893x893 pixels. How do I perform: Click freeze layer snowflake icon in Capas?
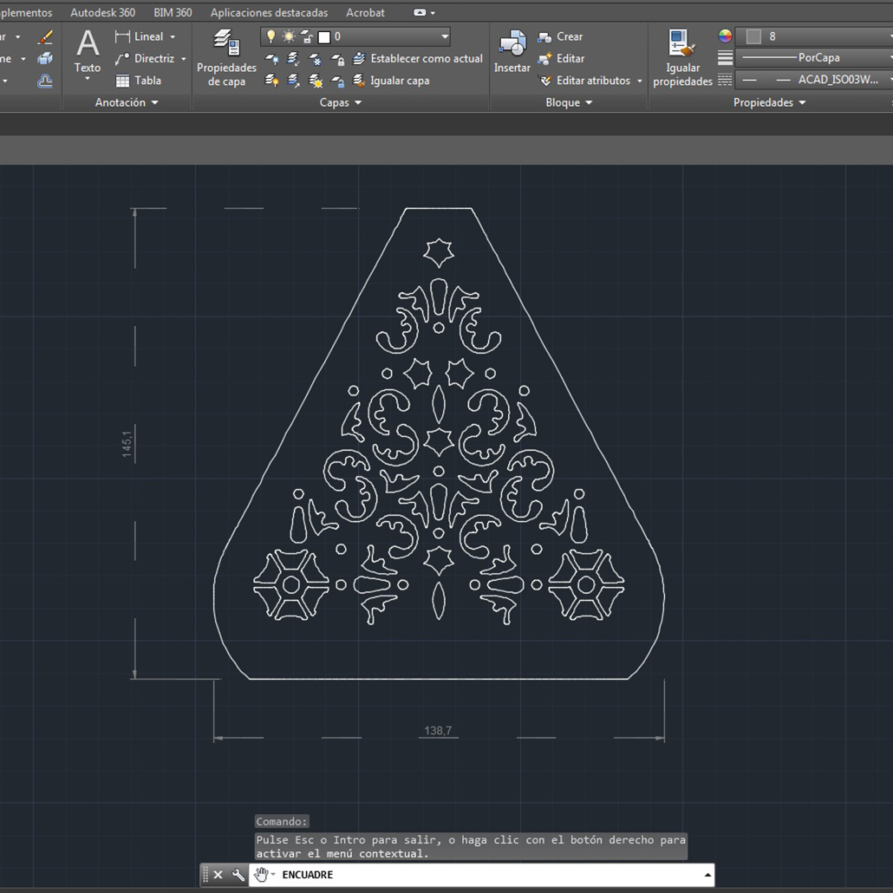(x=316, y=59)
